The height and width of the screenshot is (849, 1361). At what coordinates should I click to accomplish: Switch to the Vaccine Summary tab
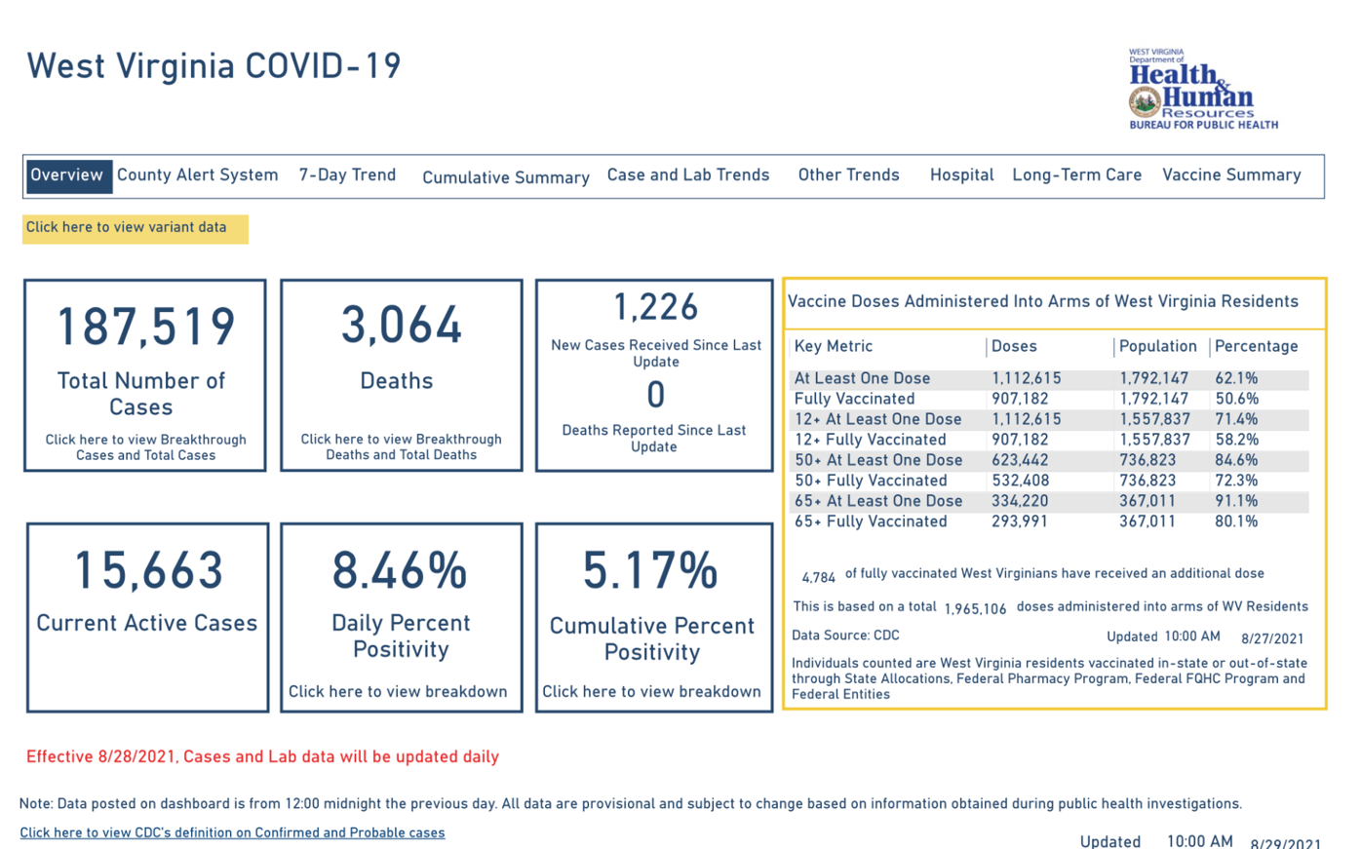tap(1231, 175)
